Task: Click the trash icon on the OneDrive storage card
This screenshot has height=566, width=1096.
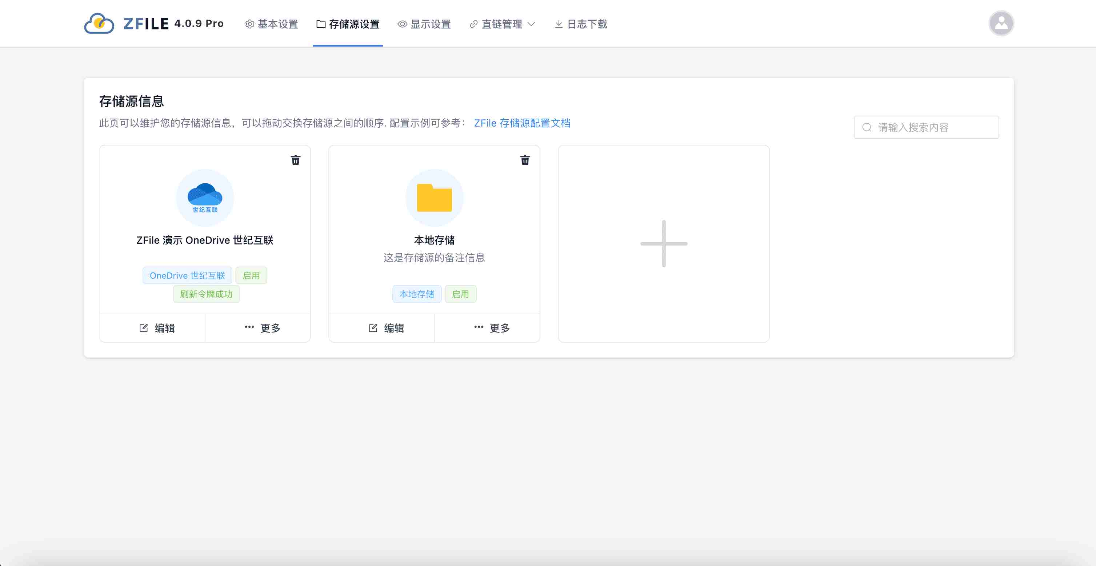Action: 295,160
